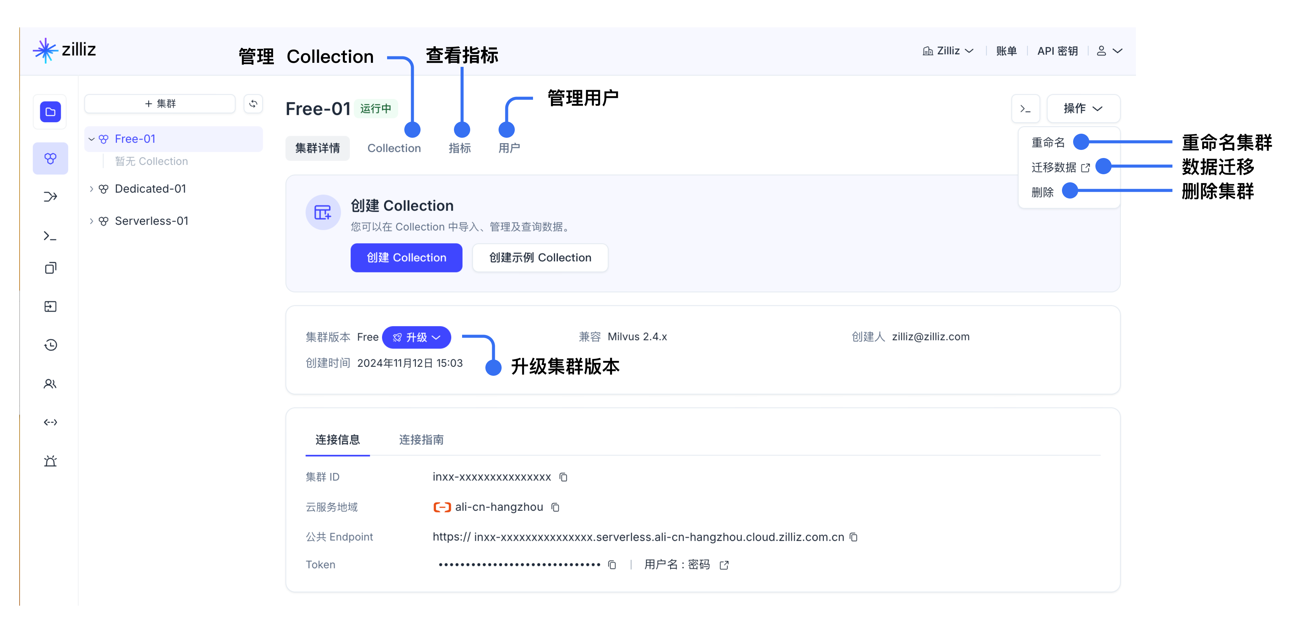
Task: Copy the 公共 Endpoint URL
Action: point(854,537)
